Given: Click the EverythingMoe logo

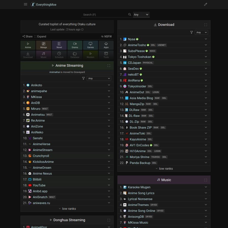Looking at the screenshot, I should coord(44,5).
